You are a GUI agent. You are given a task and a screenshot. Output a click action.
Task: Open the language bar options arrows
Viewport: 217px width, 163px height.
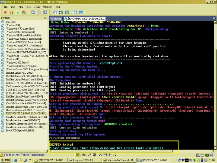[116, 155]
